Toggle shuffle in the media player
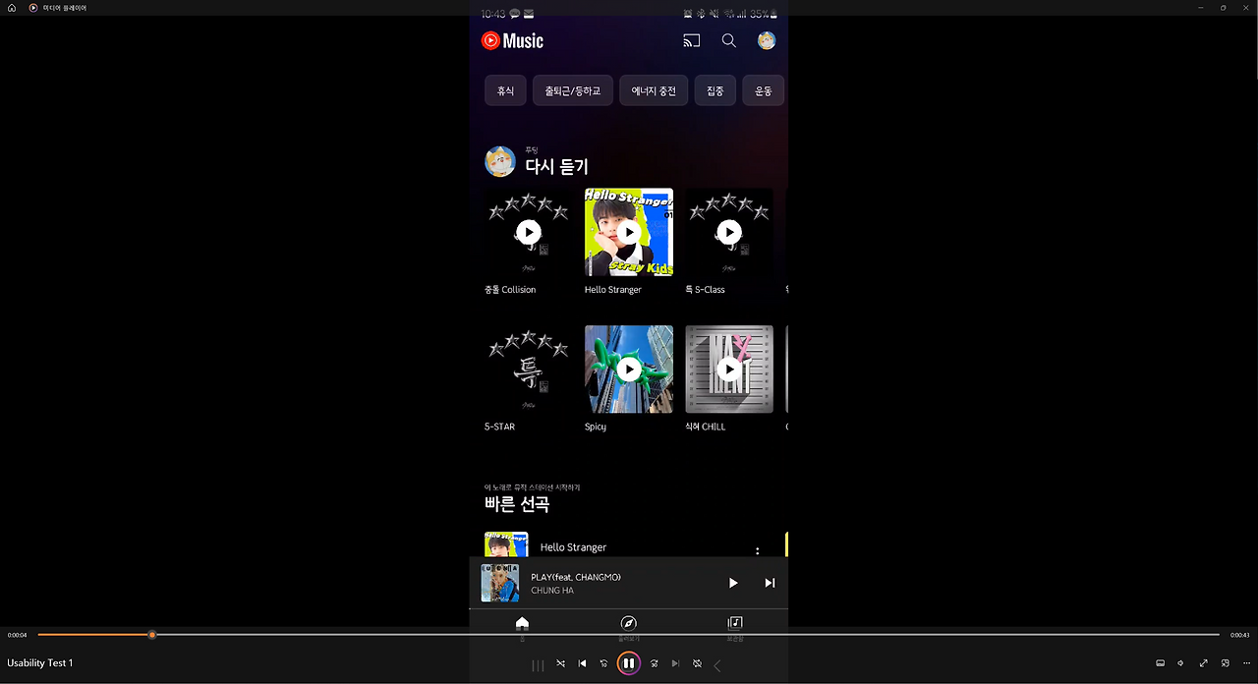Viewport: 1258px width, 684px height. point(560,663)
